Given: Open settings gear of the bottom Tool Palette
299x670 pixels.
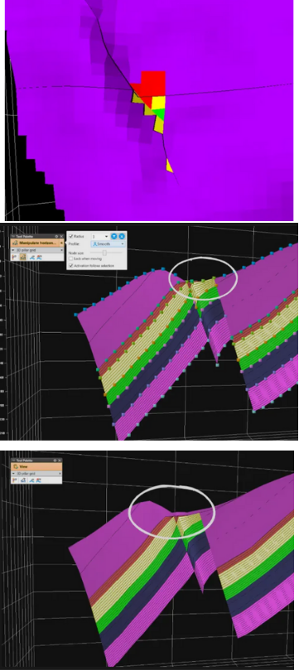Looking at the screenshot, I should tap(55, 460).
